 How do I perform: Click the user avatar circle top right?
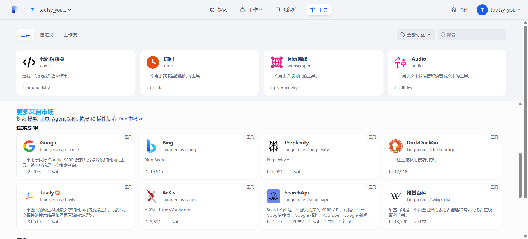pyautogui.click(x=482, y=10)
